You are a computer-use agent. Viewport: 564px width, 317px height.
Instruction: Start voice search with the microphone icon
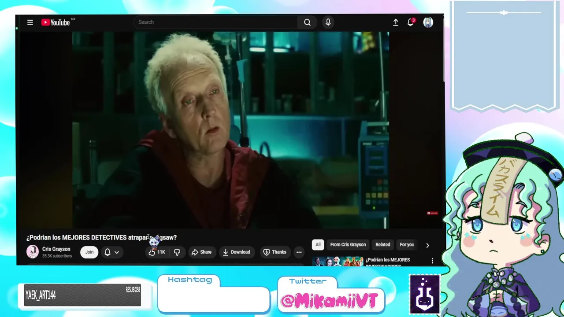click(328, 22)
